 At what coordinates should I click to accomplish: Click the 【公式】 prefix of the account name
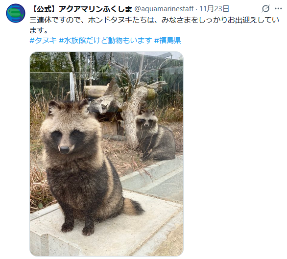click(x=44, y=9)
